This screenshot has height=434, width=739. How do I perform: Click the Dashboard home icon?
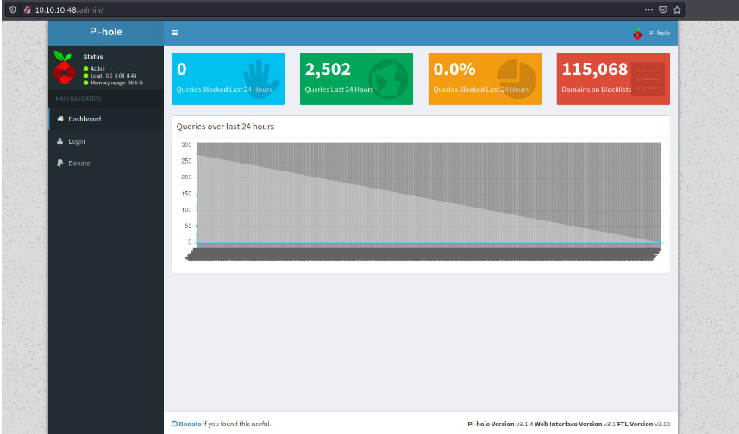60,119
